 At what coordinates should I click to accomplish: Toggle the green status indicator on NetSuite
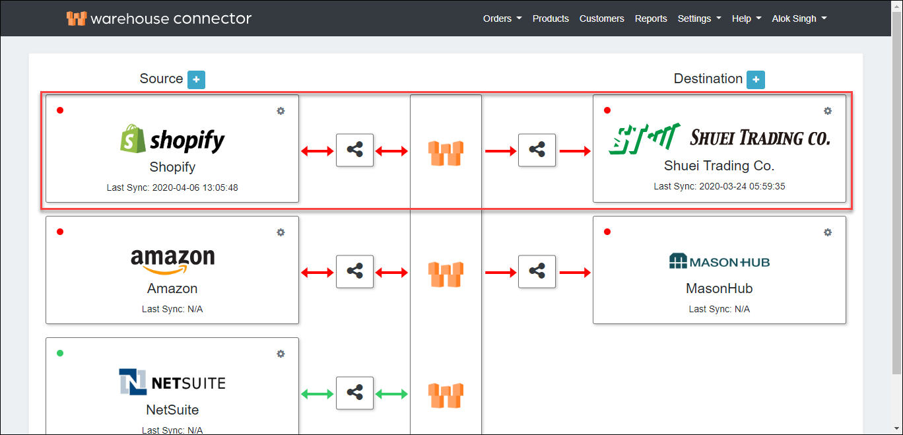(59, 353)
